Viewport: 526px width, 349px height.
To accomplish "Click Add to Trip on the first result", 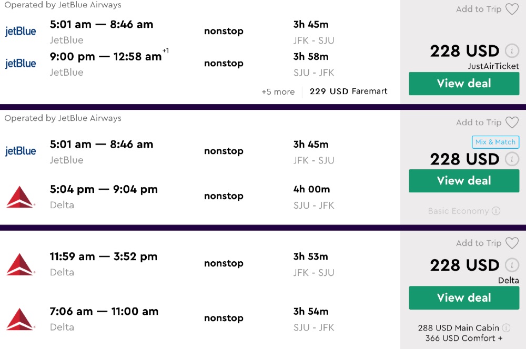I will tap(479, 9).
